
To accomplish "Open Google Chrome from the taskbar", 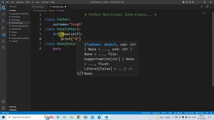I will pos(79,117).
